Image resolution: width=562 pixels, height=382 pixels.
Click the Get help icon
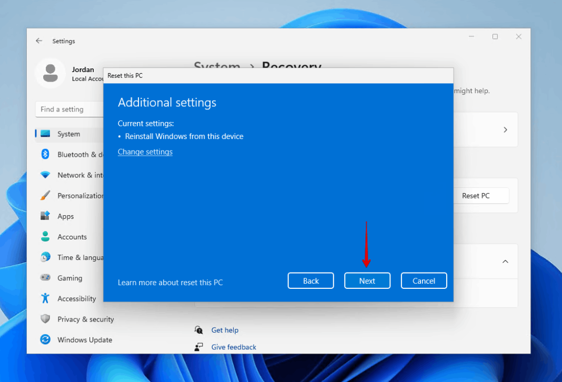199,330
